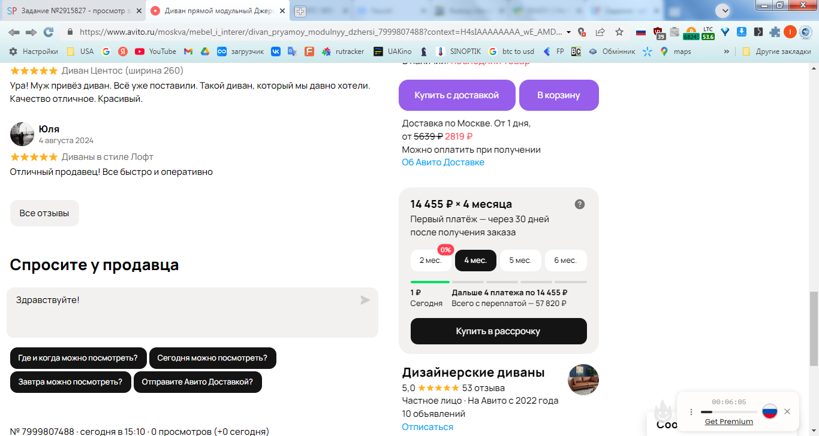Open the Google Translate bookmark icon
This screenshot has height=436, width=819.
click(x=292, y=52)
